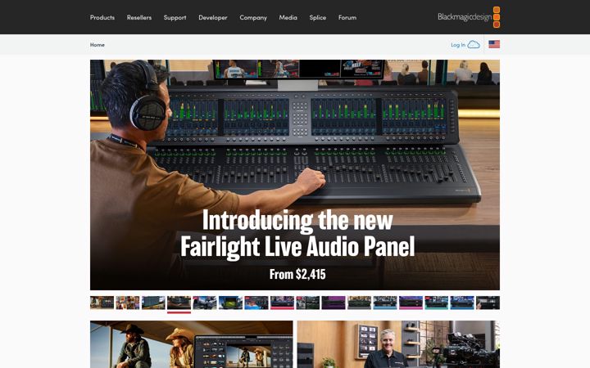
Task: Open the Forum link
Action: (347, 17)
